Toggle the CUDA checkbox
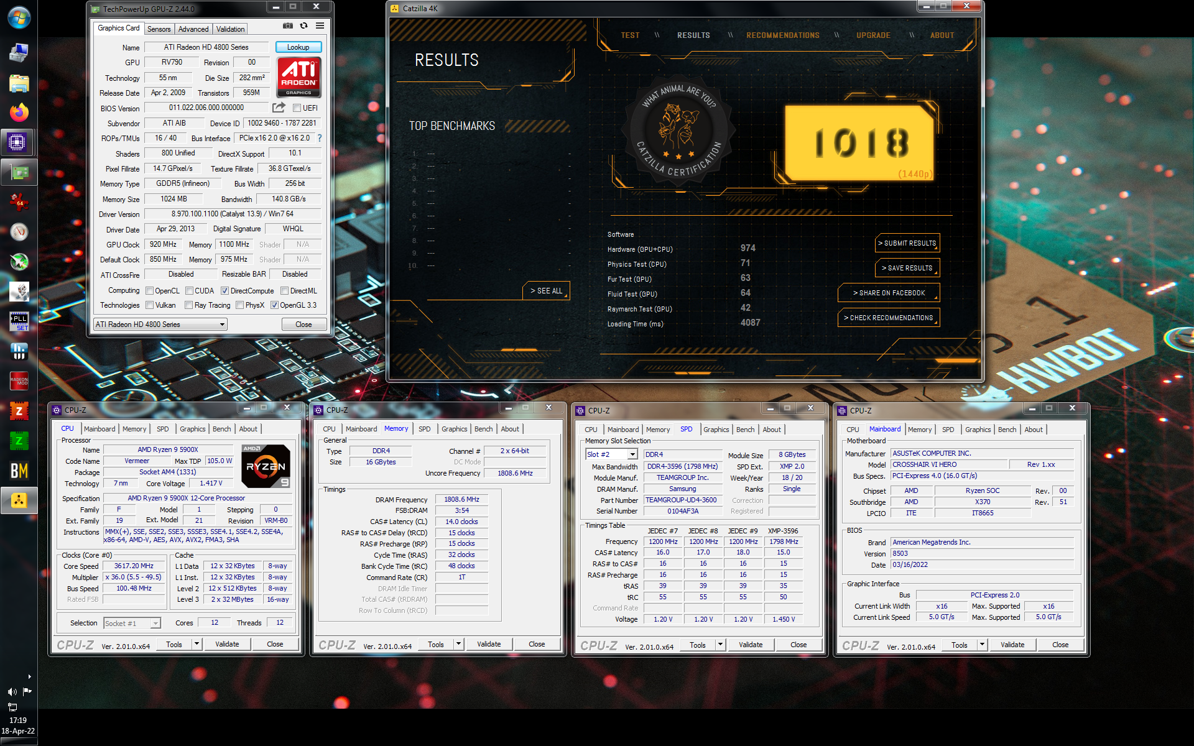1194x746 pixels. click(x=189, y=291)
